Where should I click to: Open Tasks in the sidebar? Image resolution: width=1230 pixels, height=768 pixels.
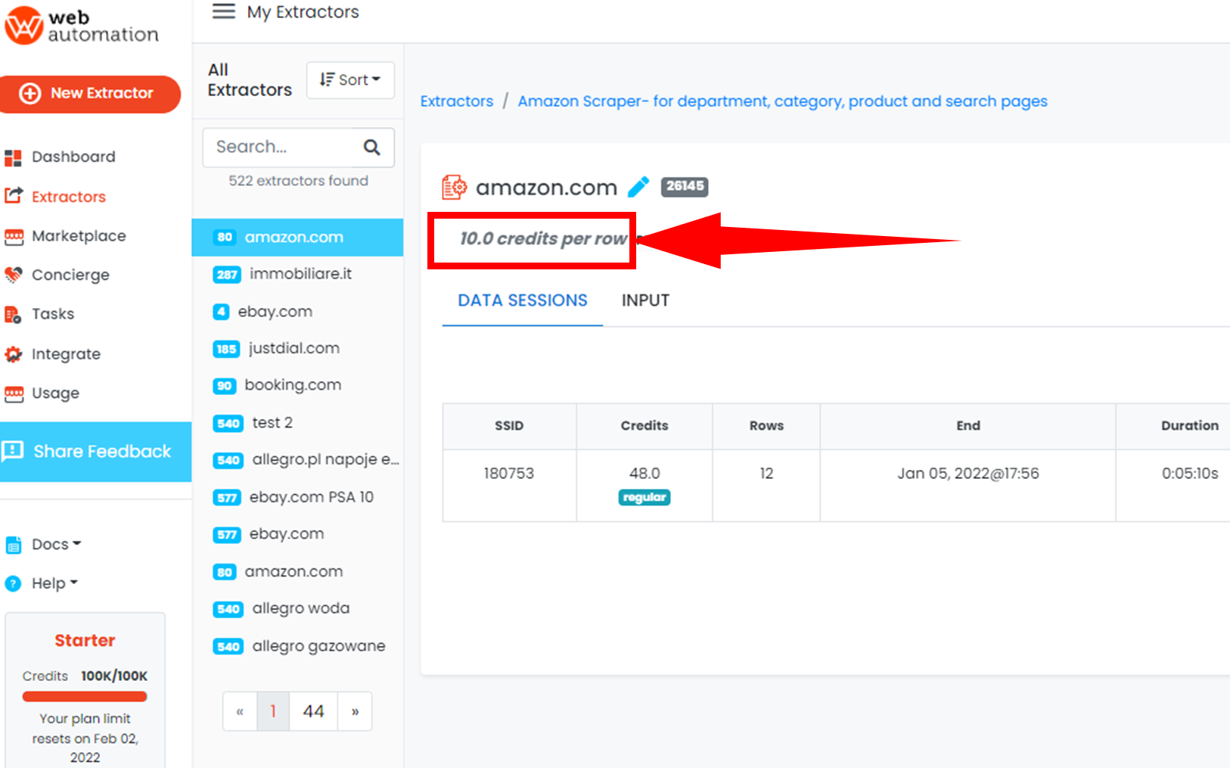(53, 314)
